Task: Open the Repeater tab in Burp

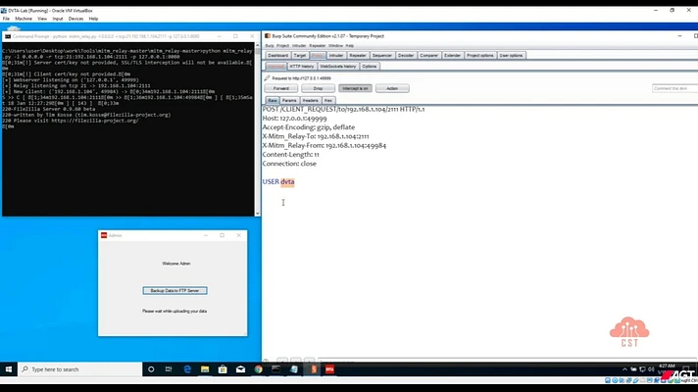Action: [358, 56]
